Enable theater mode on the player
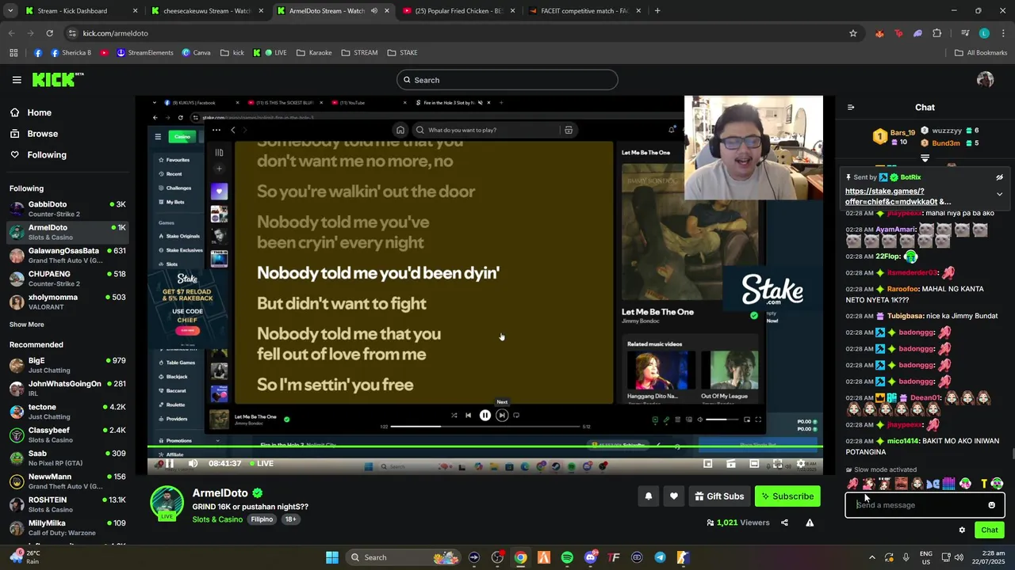Screen dimensions: 1015x570 pyautogui.click(x=754, y=464)
